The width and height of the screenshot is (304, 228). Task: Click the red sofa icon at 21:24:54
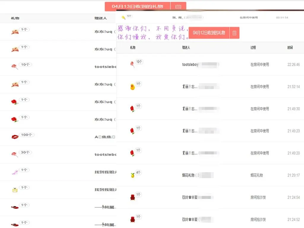tap(133, 197)
